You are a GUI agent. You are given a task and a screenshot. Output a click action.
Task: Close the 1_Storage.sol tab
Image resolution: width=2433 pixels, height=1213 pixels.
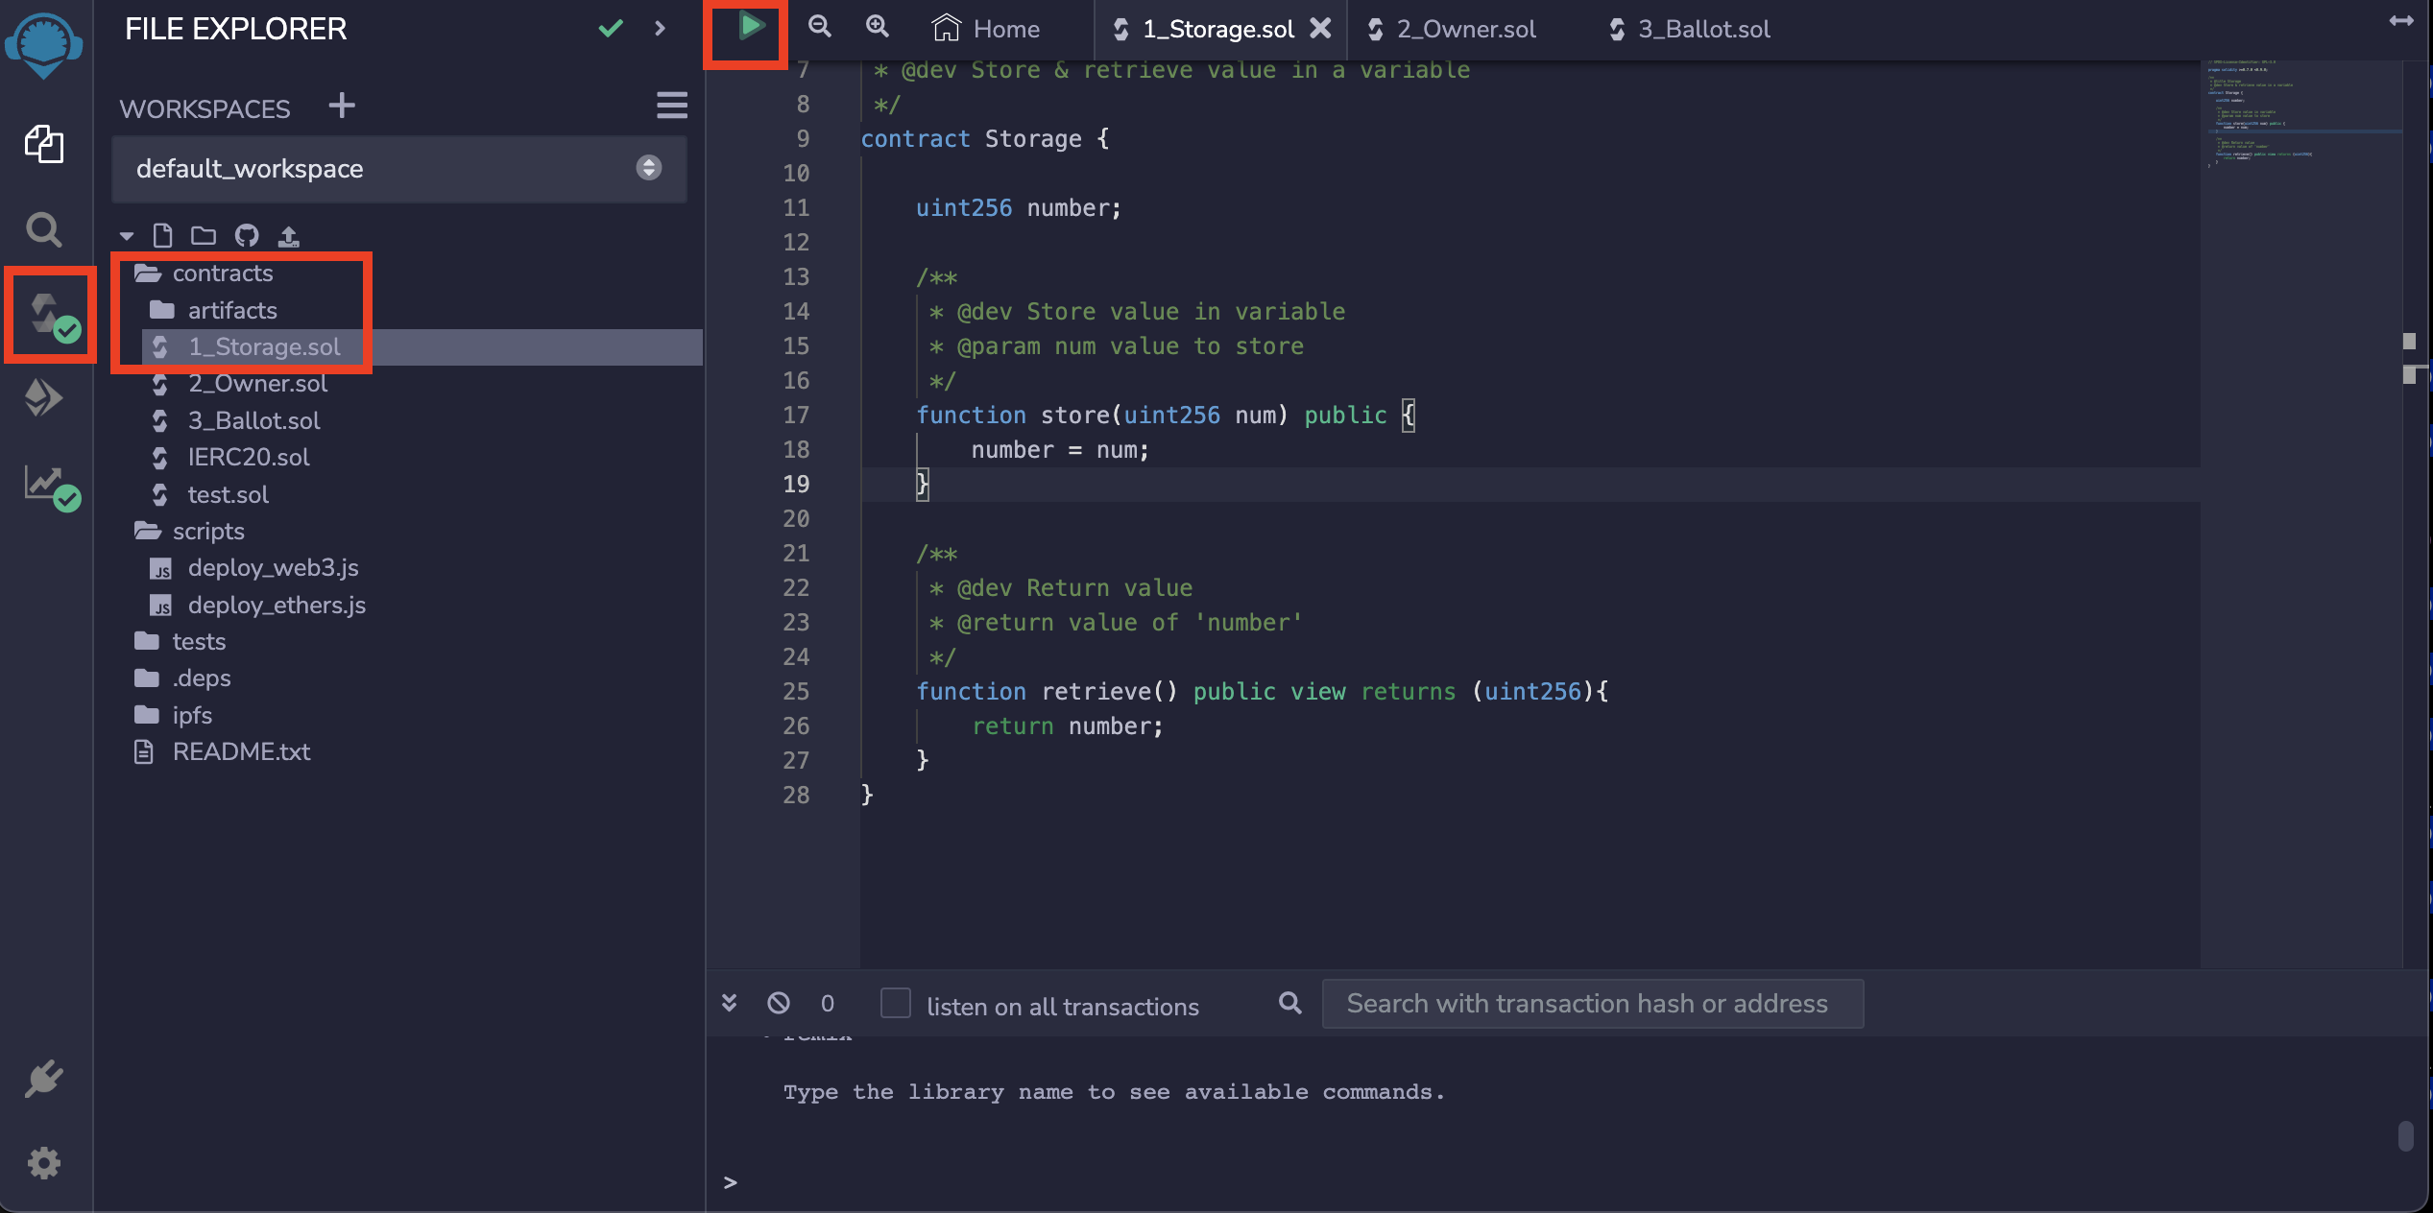click(x=1321, y=29)
